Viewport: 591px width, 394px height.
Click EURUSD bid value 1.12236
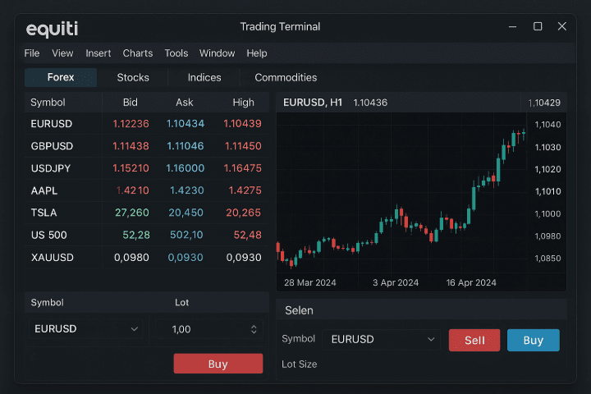click(131, 124)
